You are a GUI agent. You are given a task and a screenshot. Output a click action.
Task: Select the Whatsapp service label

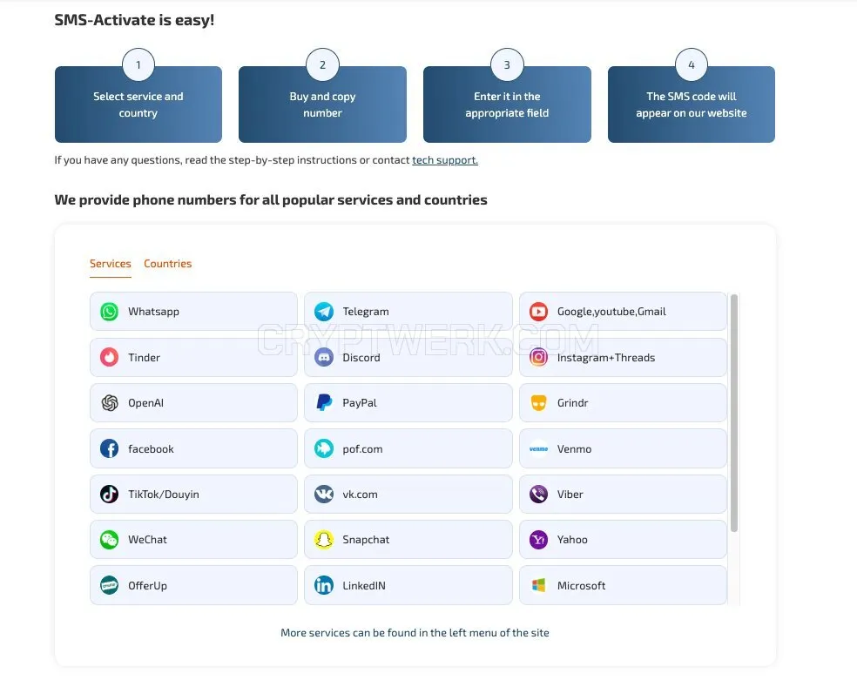(153, 312)
